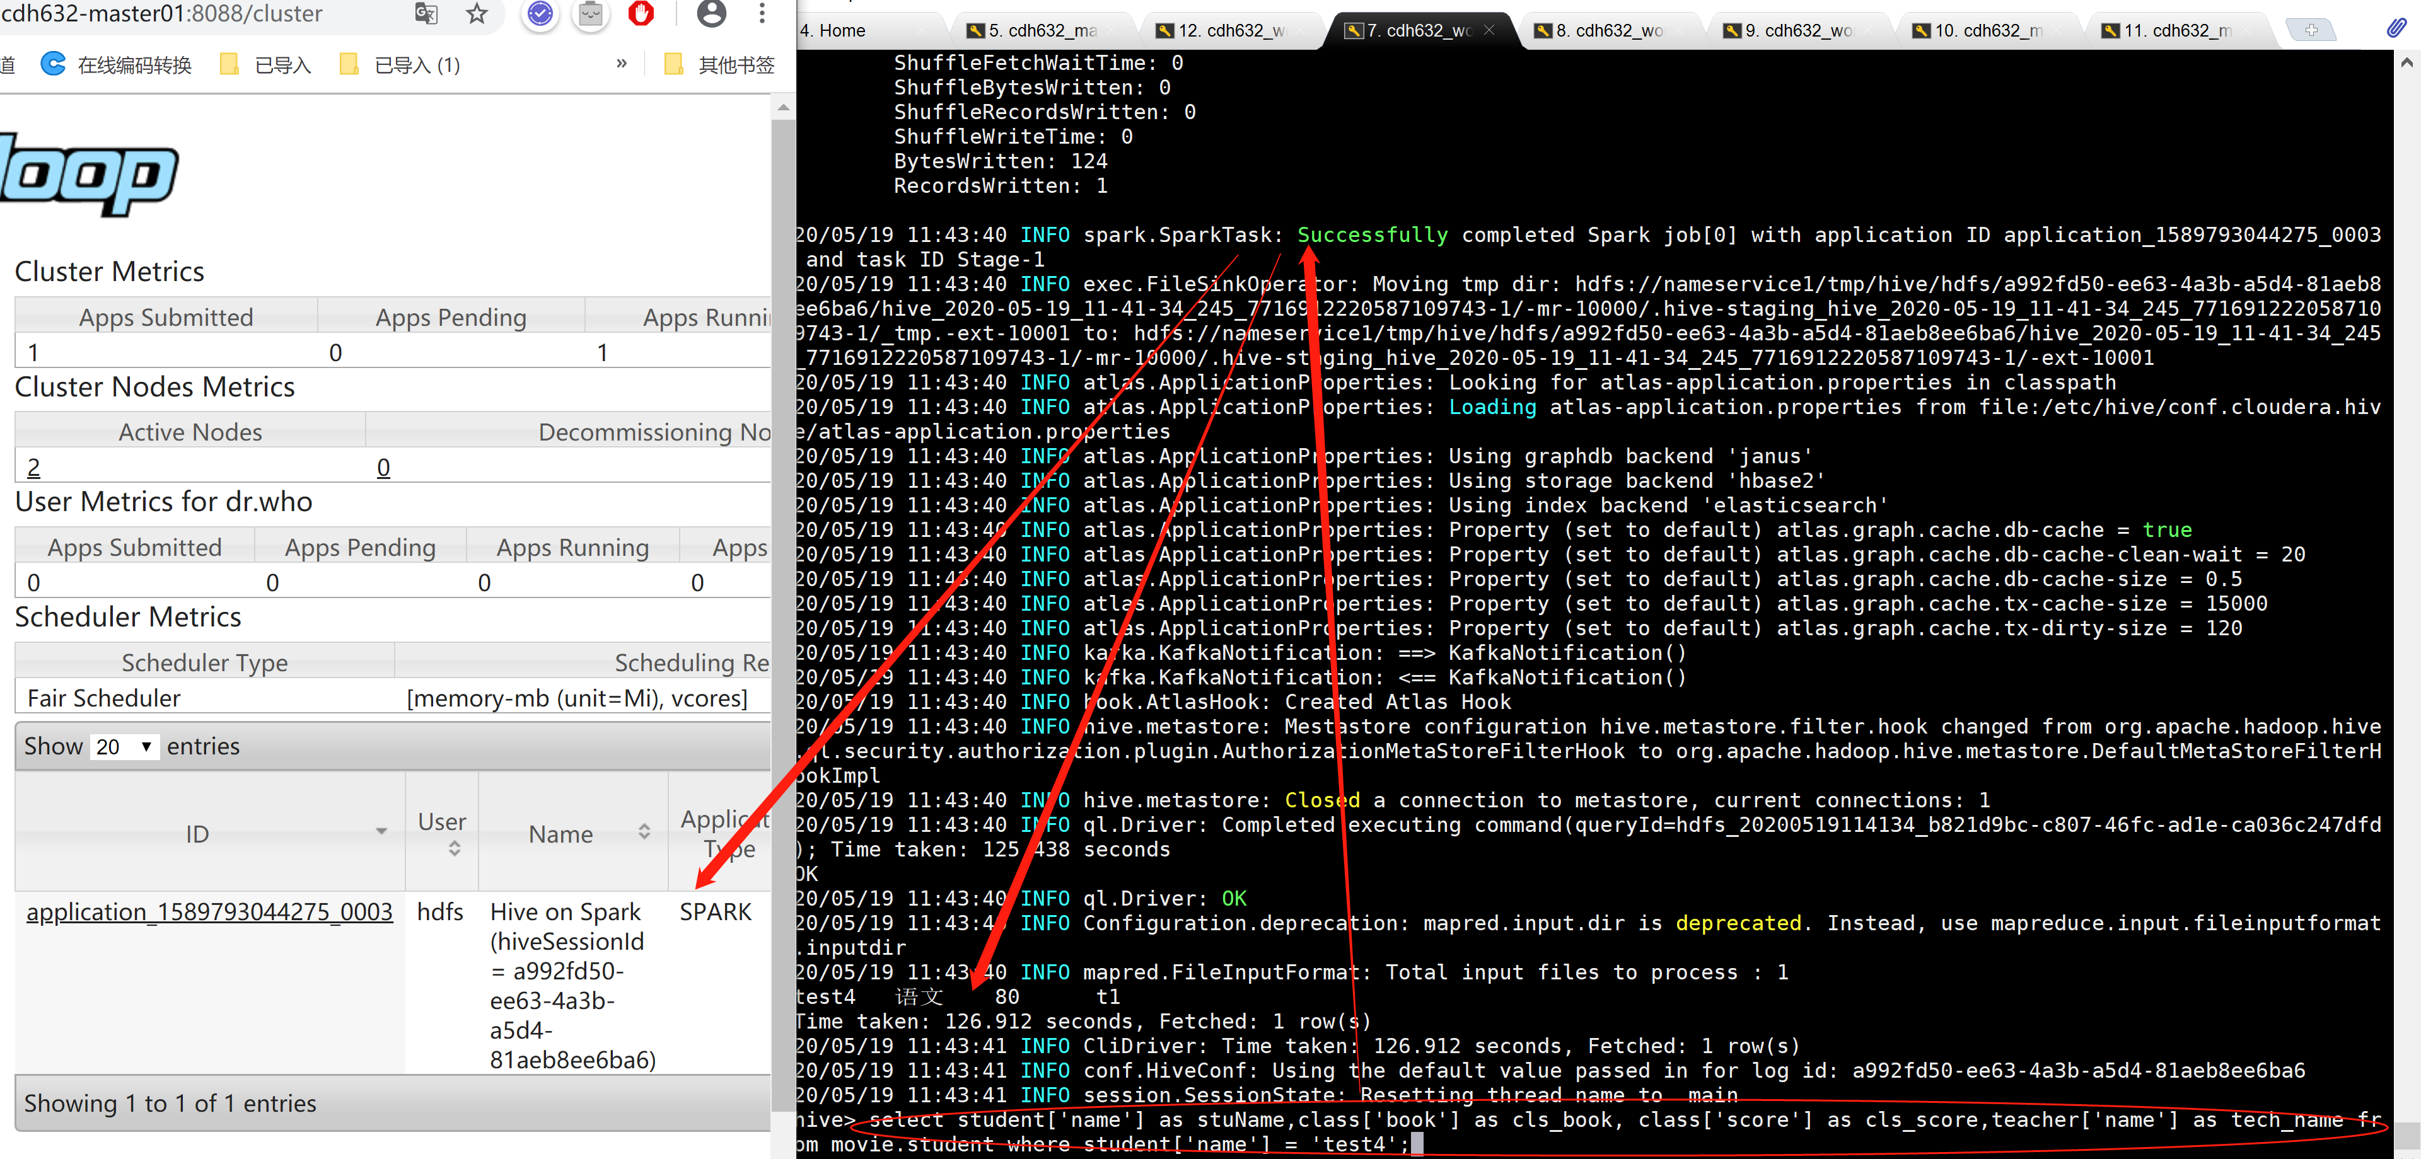This screenshot has height=1159, width=2421.
Task: Open the Chrome profile avatar icon
Action: point(711,13)
